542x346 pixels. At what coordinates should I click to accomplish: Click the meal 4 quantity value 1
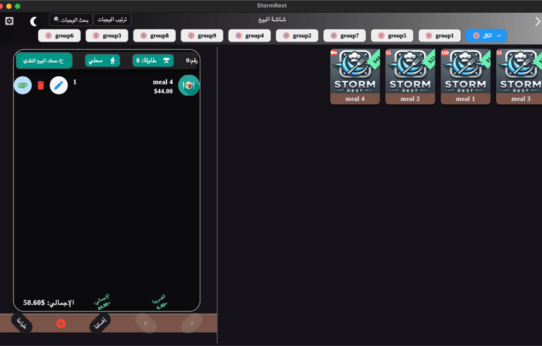(x=75, y=82)
